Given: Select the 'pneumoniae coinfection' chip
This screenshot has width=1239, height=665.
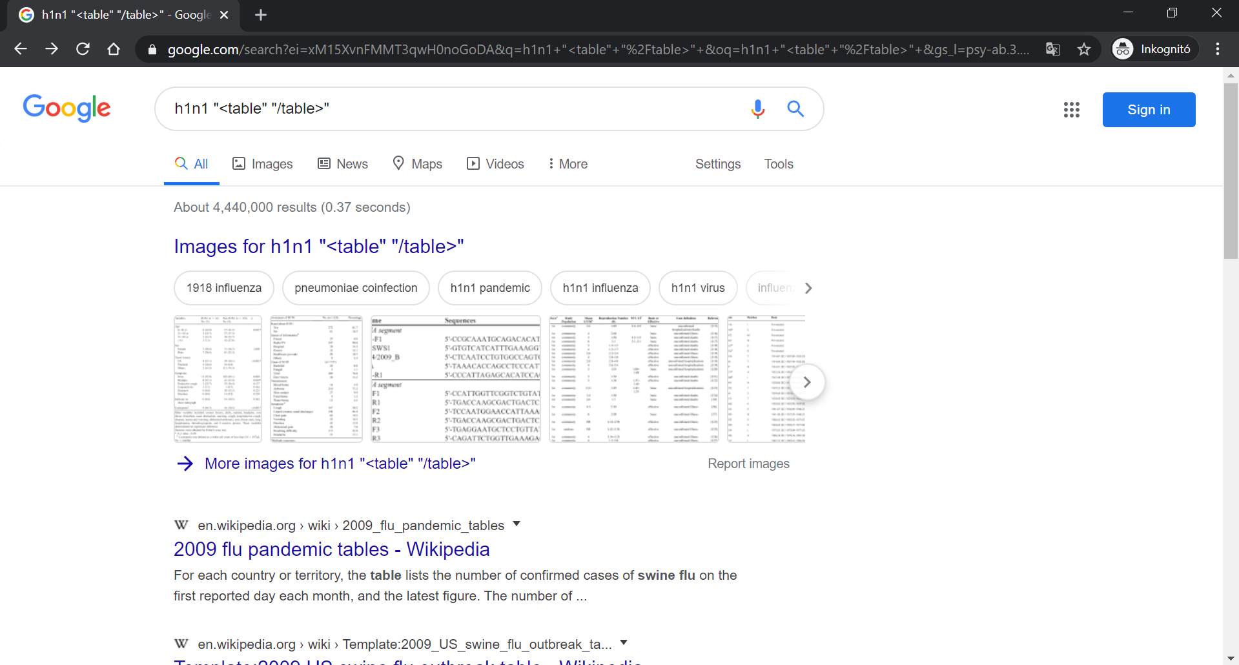Looking at the screenshot, I should click(356, 288).
